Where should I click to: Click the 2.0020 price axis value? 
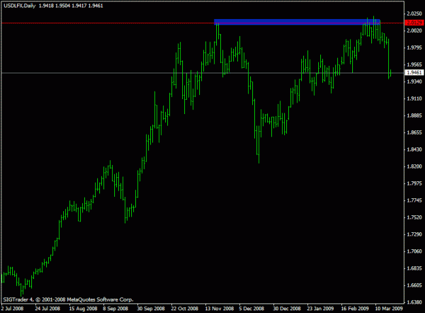[x=414, y=31]
